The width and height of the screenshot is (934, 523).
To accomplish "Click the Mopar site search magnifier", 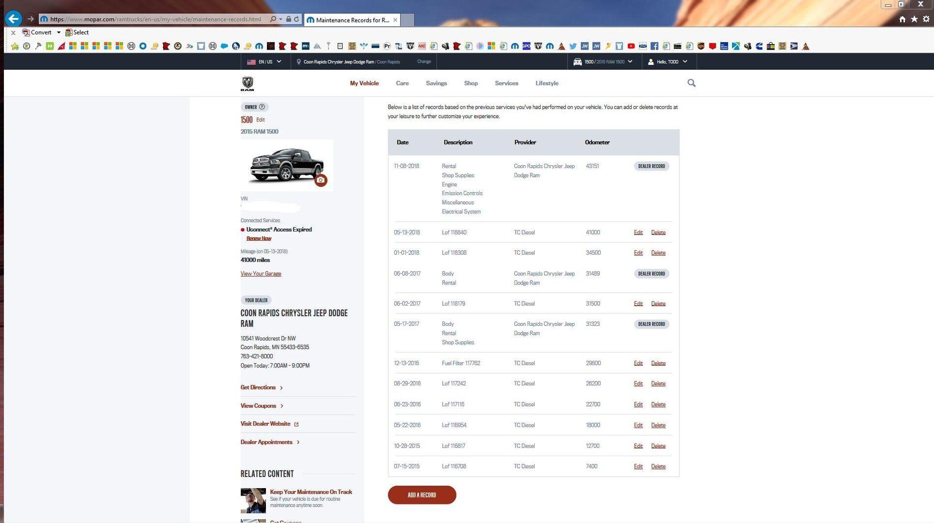I will (691, 83).
